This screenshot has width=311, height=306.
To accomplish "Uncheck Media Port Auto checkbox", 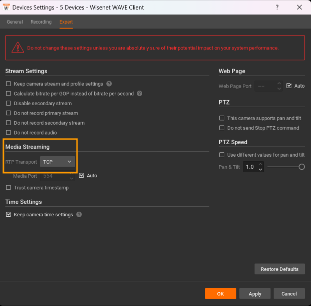I will coord(81,175).
